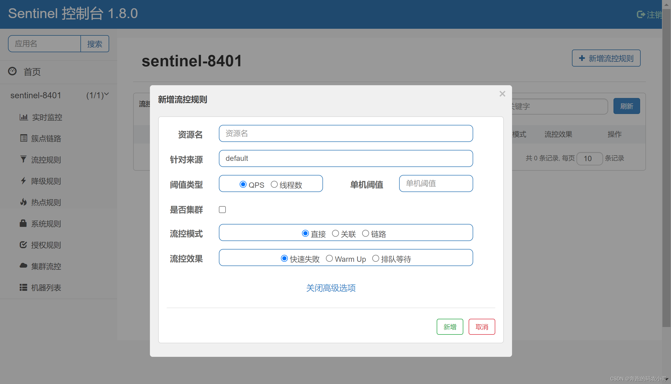Click the list icon for 簇点链路
The width and height of the screenshot is (671, 384).
[24, 138]
